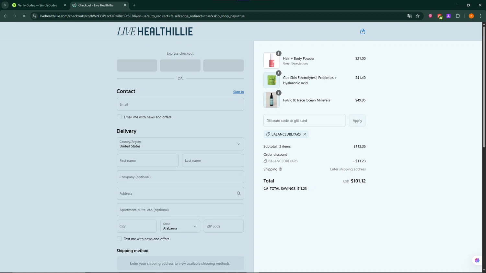Open the browser profile avatar
This screenshot has height=273, width=486.
click(x=471, y=16)
